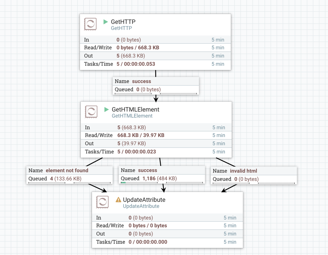Click the '5 min' on GetHTMLElement Tasks/Time row
This screenshot has height=255, width=328.
point(219,152)
